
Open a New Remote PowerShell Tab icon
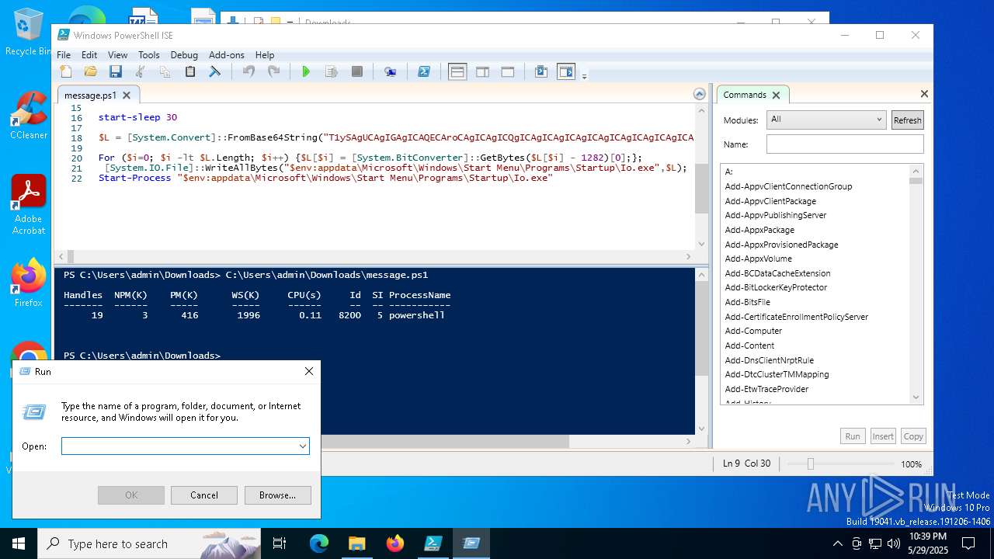coord(391,71)
